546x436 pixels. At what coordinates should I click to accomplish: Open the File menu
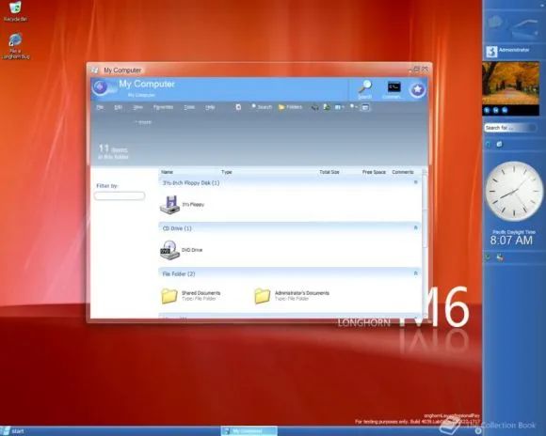coord(100,107)
